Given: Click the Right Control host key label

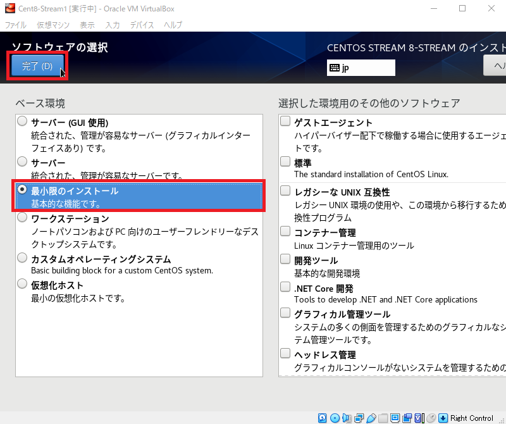Looking at the screenshot, I should pos(471,418).
